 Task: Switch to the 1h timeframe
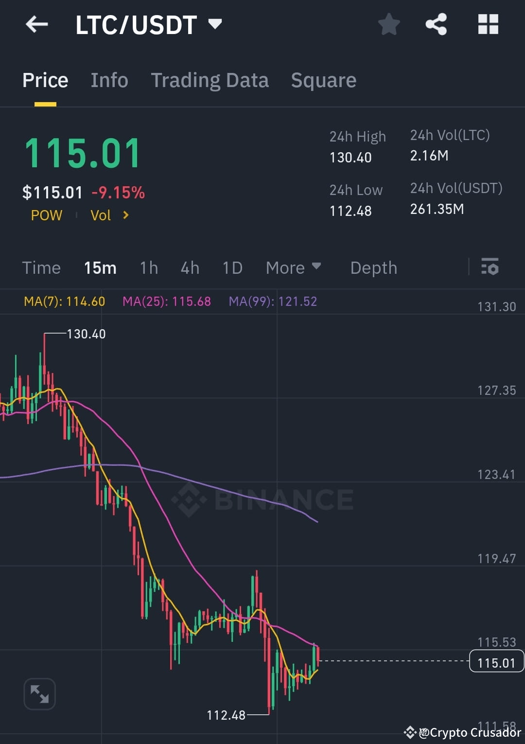coord(149,267)
